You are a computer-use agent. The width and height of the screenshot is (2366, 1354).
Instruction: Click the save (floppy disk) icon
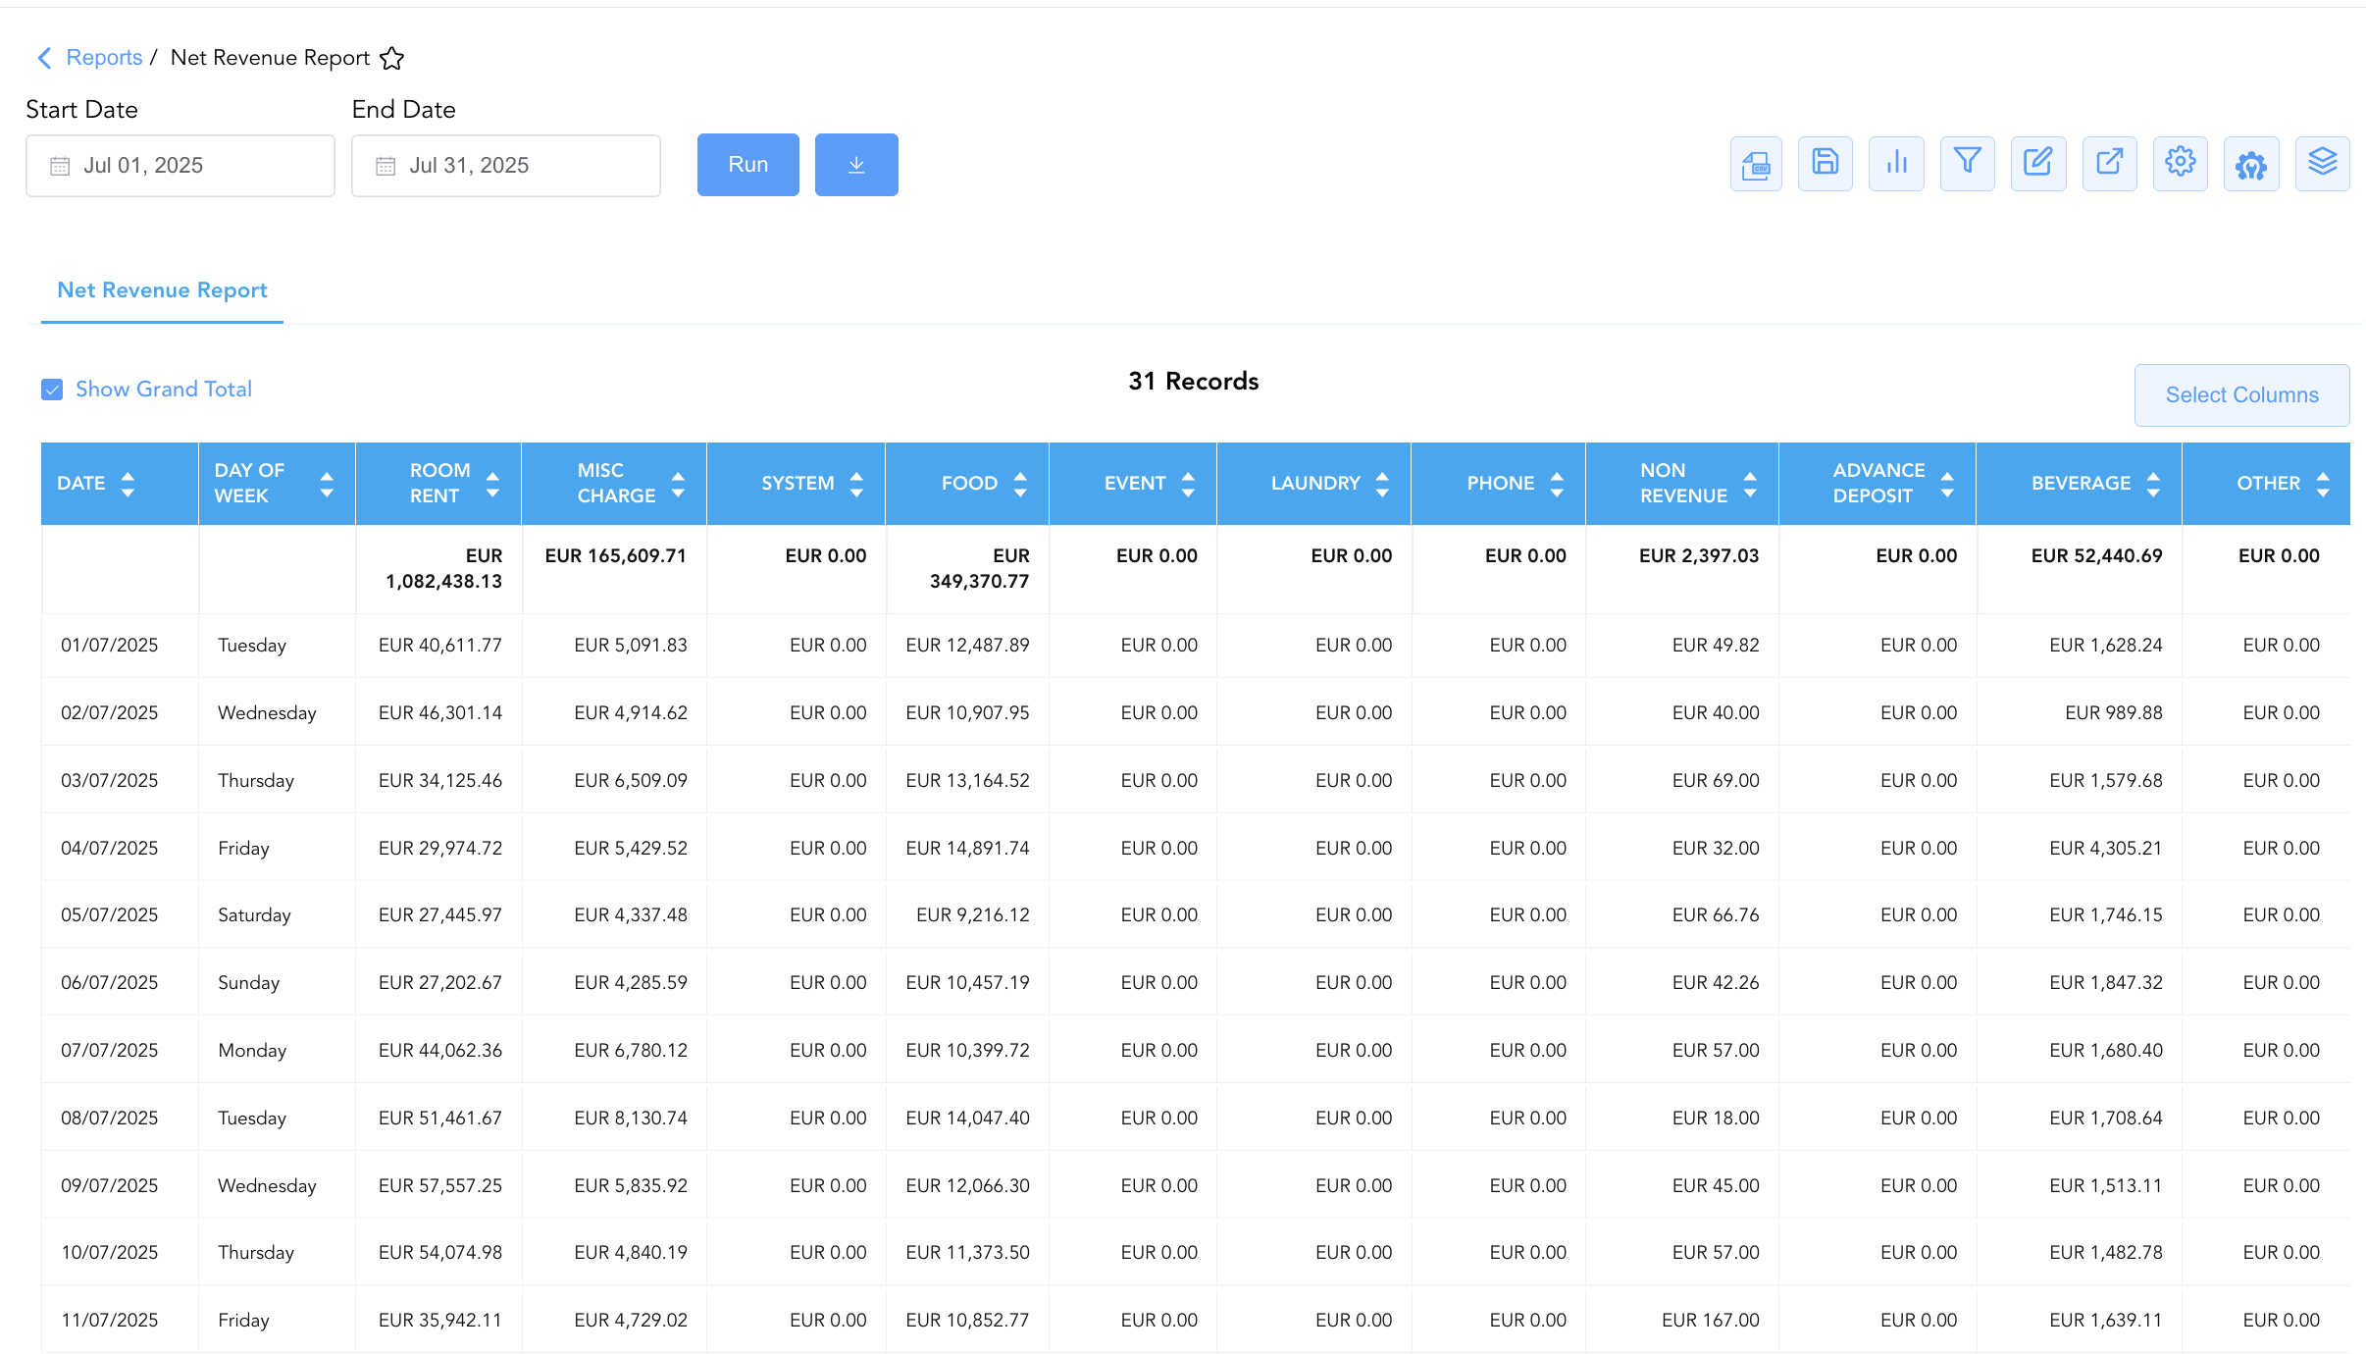click(x=1826, y=164)
